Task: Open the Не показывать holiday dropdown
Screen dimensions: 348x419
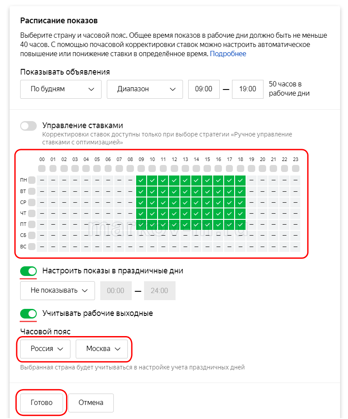Action: tap(58, 290)
